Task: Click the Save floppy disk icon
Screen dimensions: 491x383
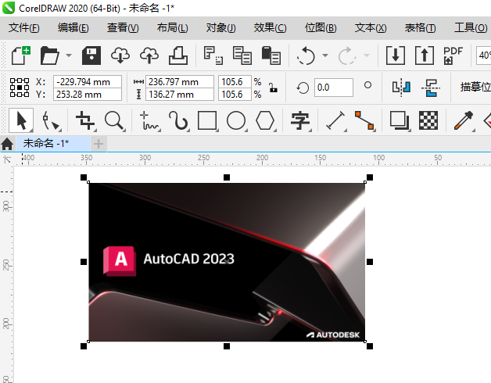Action: point(91,55)
